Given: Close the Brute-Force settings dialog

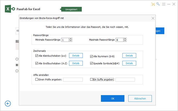Looking at the screenshot, I should pyautogui.click(x=153, y=18).
